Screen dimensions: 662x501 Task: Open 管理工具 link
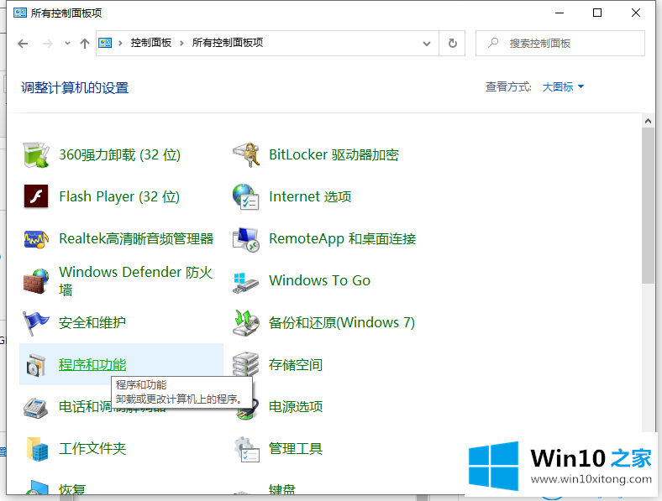tap(296, 449)
